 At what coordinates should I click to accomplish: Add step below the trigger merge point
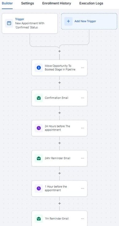(59, 51)
